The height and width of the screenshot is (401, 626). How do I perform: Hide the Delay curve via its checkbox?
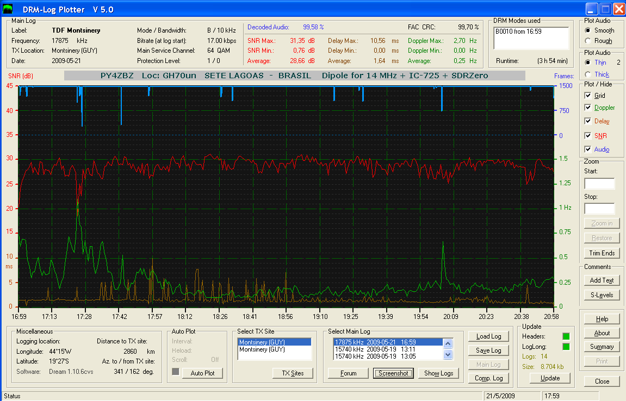[588, 121]
